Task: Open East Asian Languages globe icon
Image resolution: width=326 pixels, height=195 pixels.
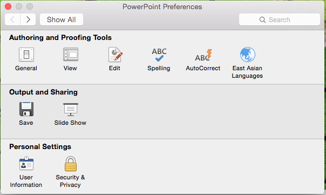Action: pyautogui.click(x=247, y=55)
